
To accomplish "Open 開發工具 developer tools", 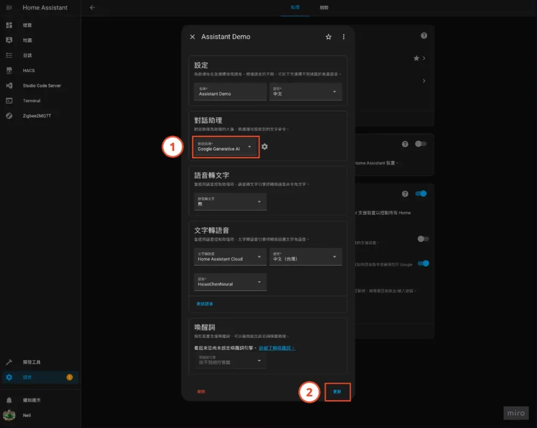I will click(31, 362).
